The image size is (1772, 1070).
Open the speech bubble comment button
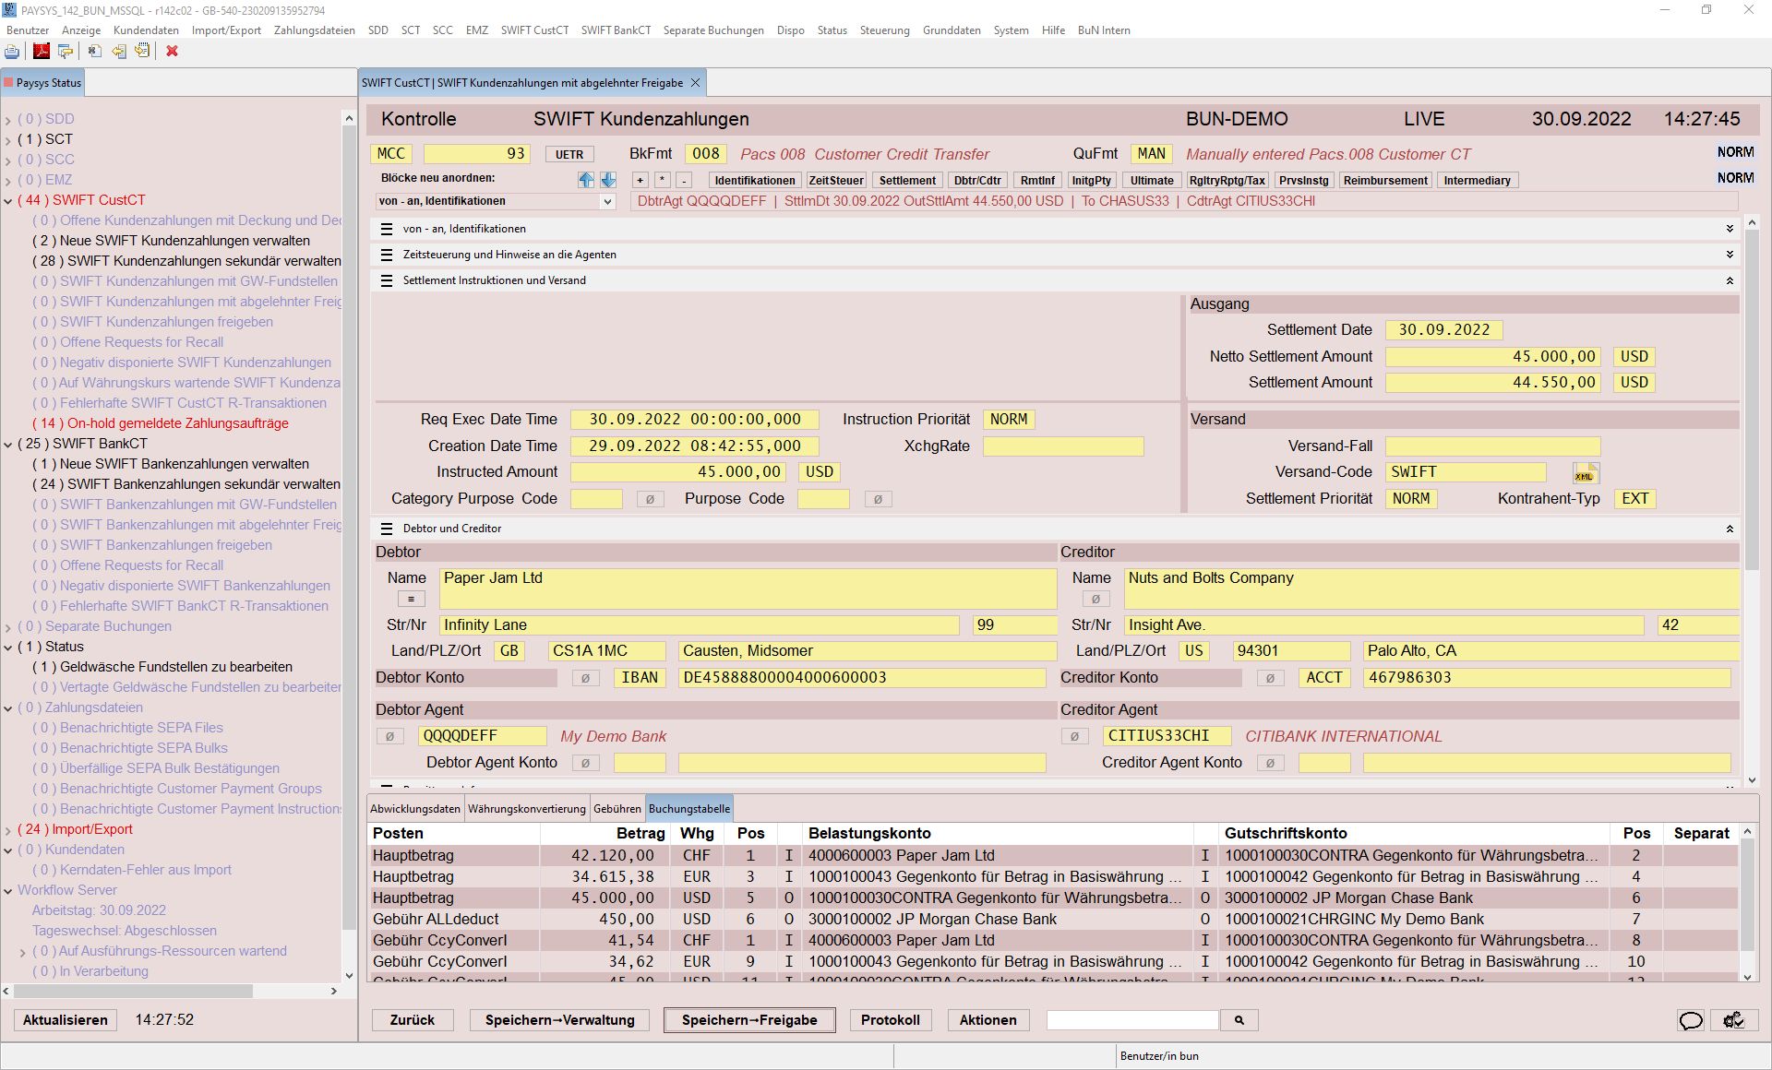click(1691, 1020)
